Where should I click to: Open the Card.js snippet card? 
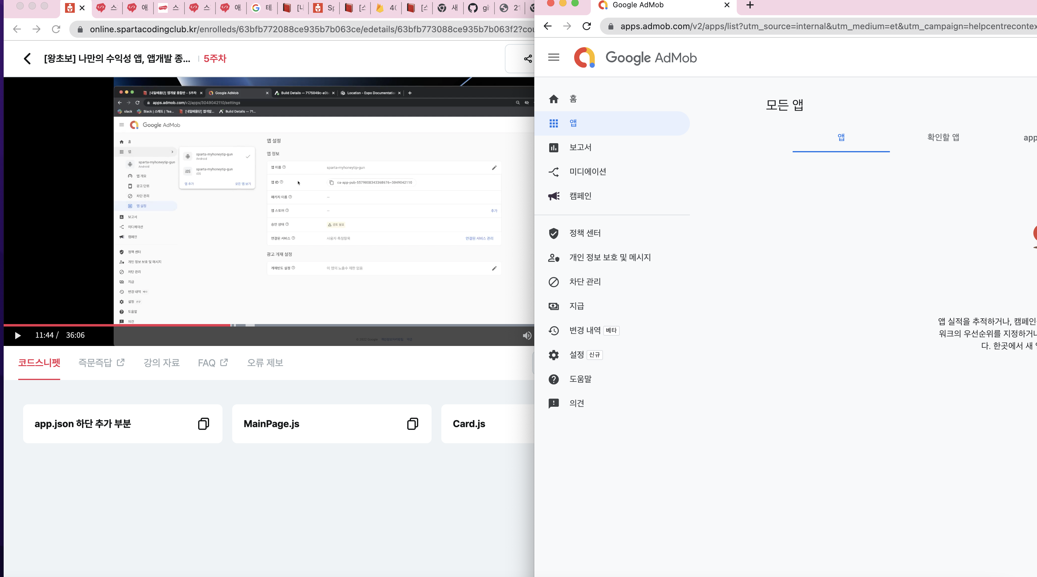click(x=487, y=423)
